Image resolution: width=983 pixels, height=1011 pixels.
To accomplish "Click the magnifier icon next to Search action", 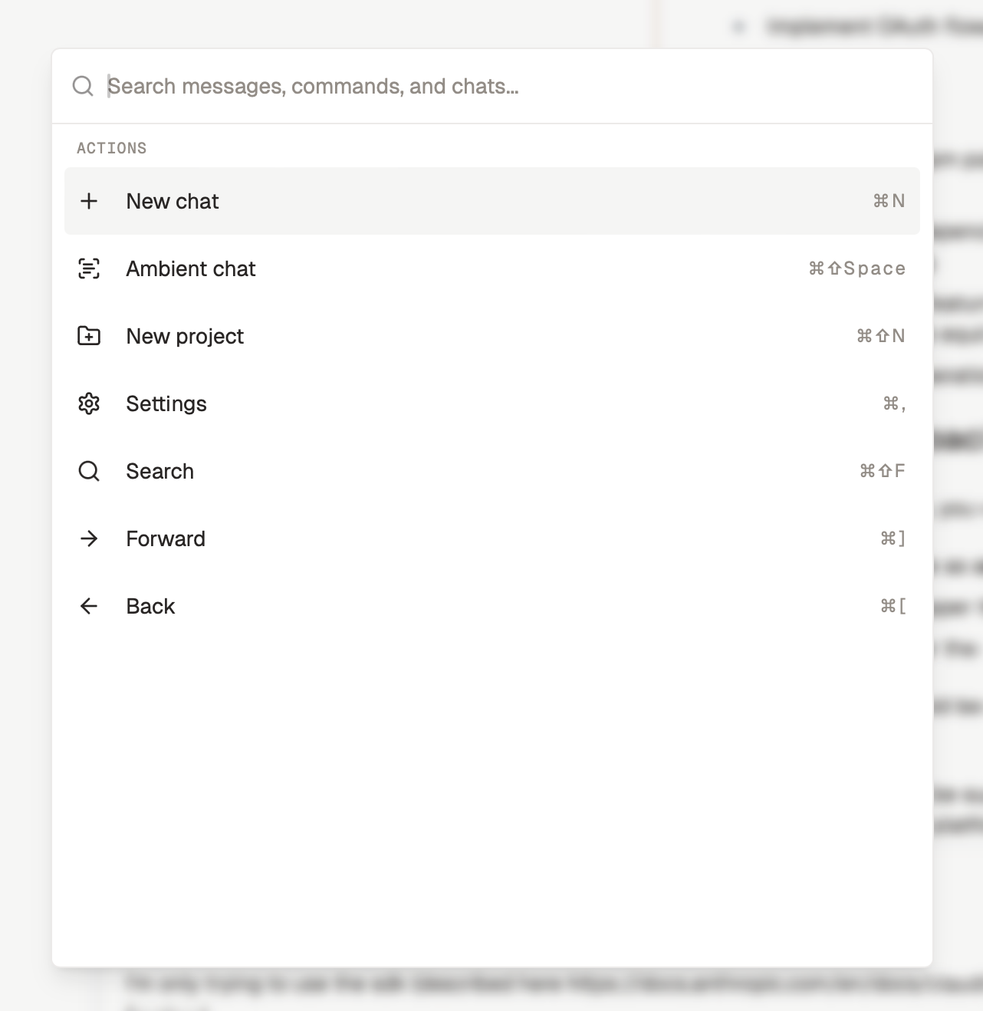I will (x=90, y=471).
